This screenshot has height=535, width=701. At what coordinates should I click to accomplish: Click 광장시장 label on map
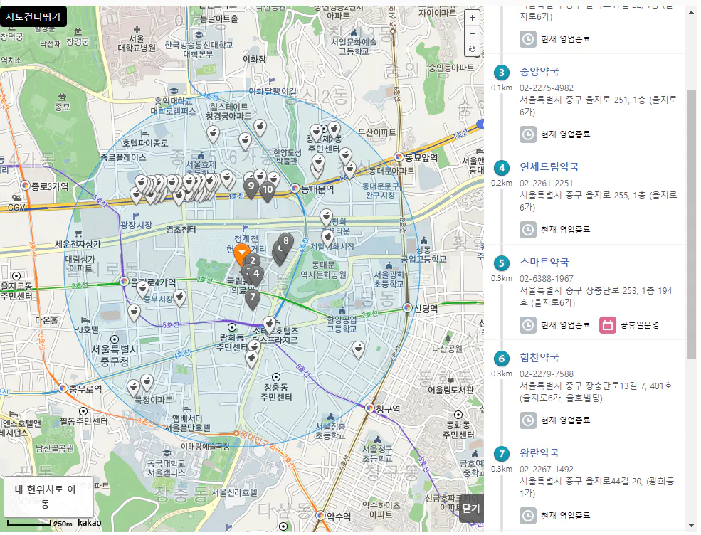136,226
